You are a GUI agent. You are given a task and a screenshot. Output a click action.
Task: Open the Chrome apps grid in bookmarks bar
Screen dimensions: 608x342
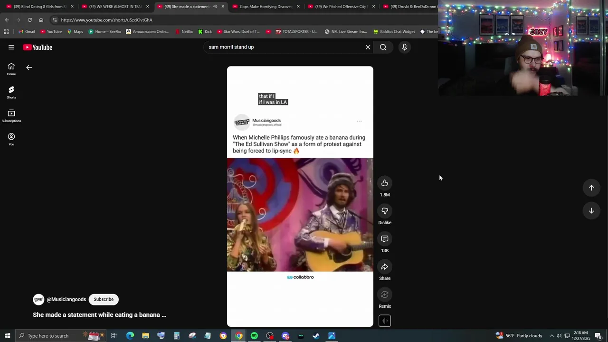tap(6, 32)
